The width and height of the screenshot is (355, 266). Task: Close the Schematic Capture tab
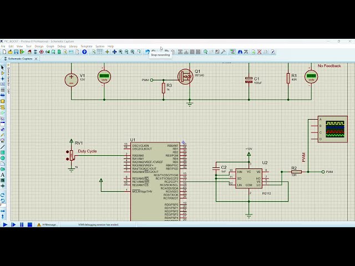36,59
